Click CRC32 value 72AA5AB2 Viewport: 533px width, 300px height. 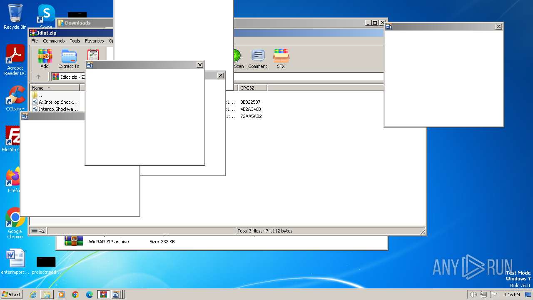[251, 116]
